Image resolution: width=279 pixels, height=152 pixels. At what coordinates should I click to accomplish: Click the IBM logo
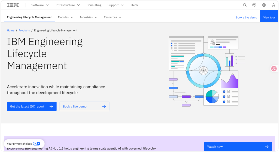13,5
